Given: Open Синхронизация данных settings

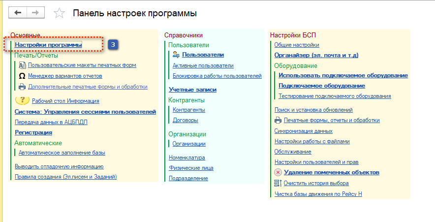Looking at the screenshot, I should coord(303,131).
